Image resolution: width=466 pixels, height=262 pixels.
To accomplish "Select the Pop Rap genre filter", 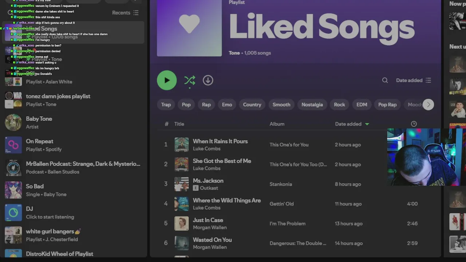I will (x=387, y=105).
